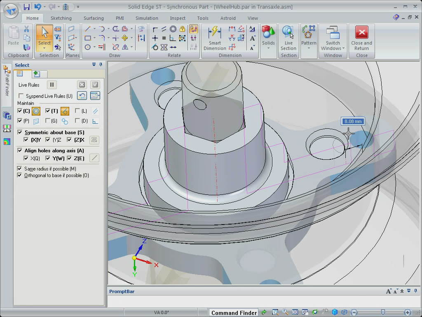Click the blue cube view style icon
This screenshot has height=317, width=422.
pos(335,312)
